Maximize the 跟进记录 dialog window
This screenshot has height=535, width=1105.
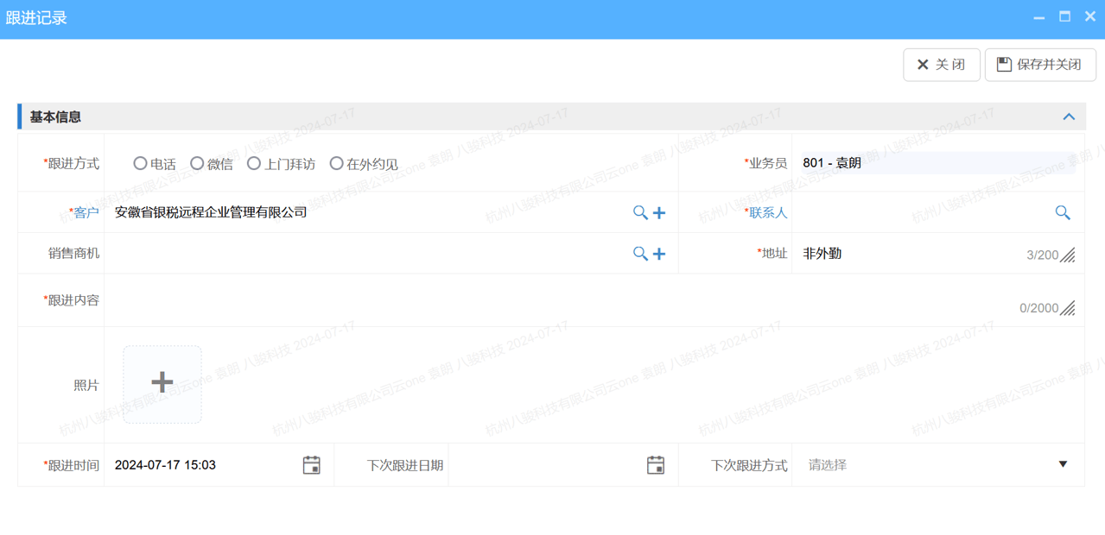click(1065, 17)
